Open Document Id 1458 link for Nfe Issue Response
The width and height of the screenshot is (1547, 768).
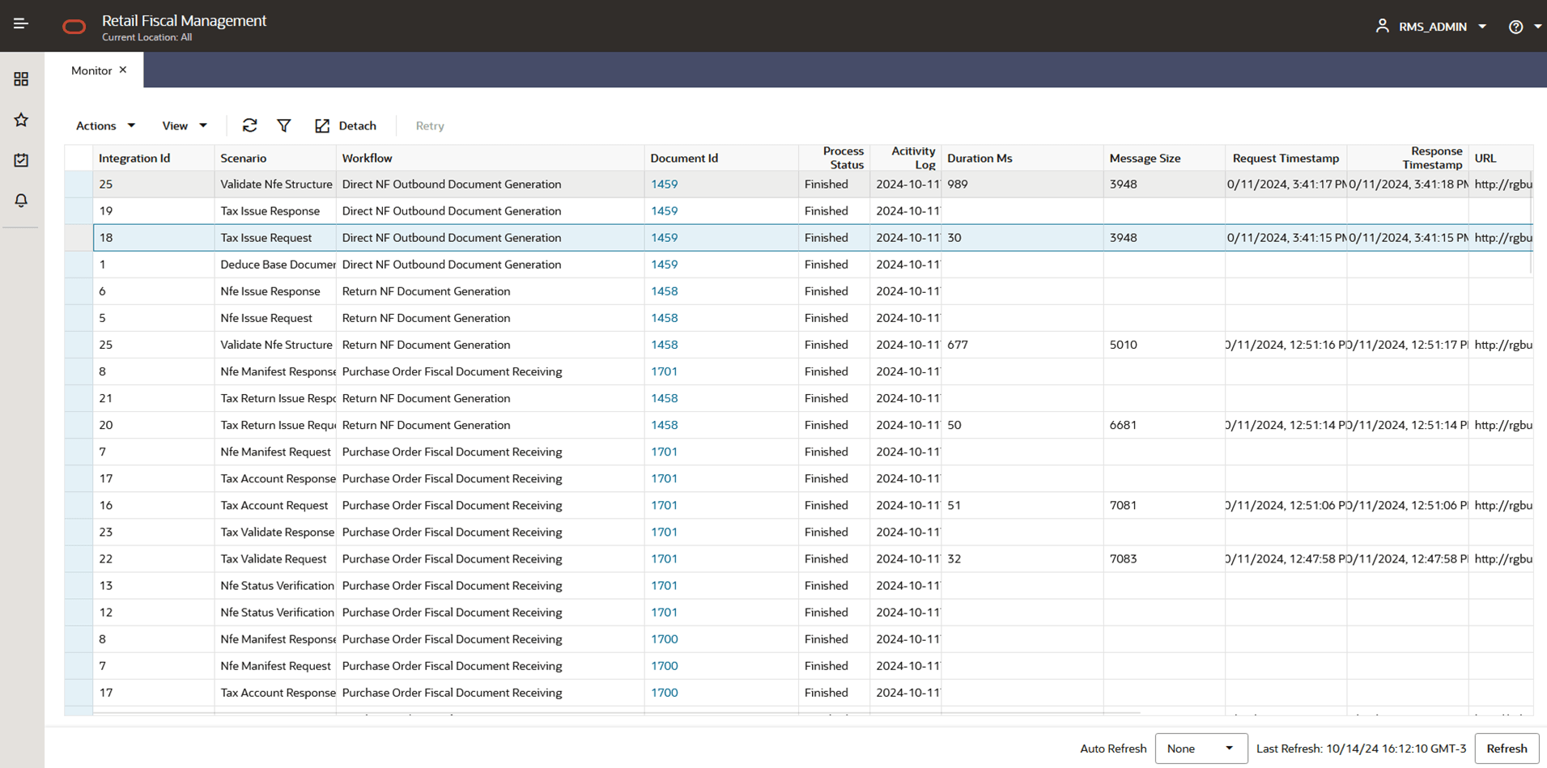click(665, 291)
